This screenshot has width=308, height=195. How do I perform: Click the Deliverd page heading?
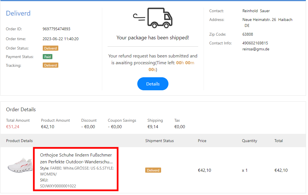click(18, 13)
